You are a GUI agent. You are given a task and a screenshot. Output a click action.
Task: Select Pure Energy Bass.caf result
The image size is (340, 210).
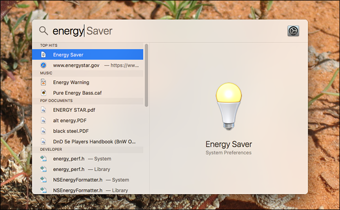pyautogui.click(x=87, y=93)
